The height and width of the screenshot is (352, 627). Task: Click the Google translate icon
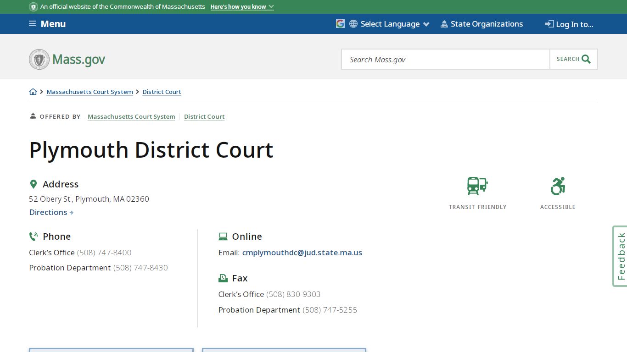340,24
